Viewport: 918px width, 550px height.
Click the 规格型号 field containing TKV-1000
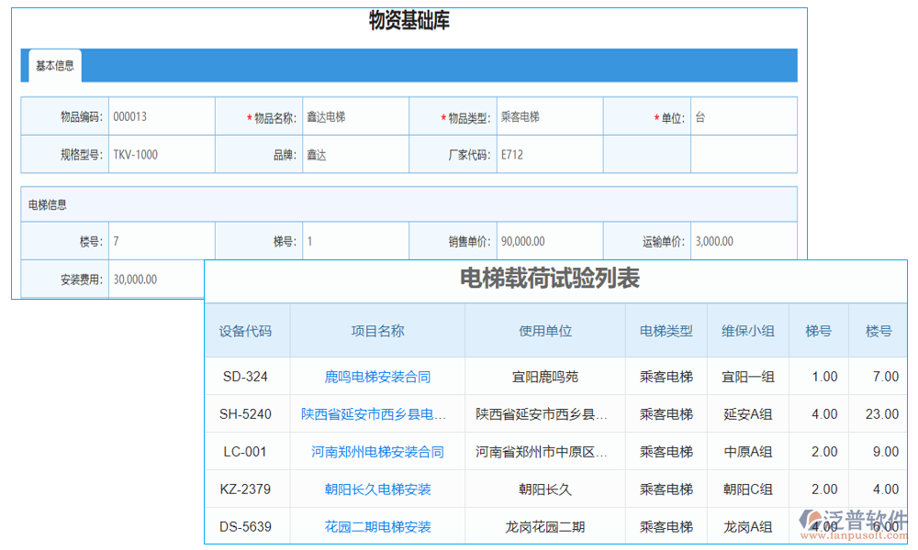(x=161, y=154)
